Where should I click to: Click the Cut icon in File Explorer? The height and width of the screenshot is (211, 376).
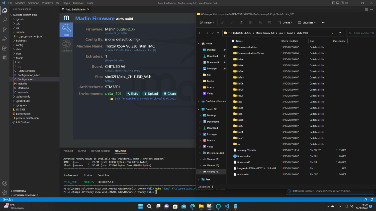click(223, 22)
